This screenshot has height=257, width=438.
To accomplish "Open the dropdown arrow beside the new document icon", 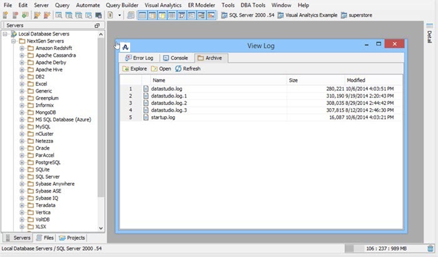I will 120,15.
